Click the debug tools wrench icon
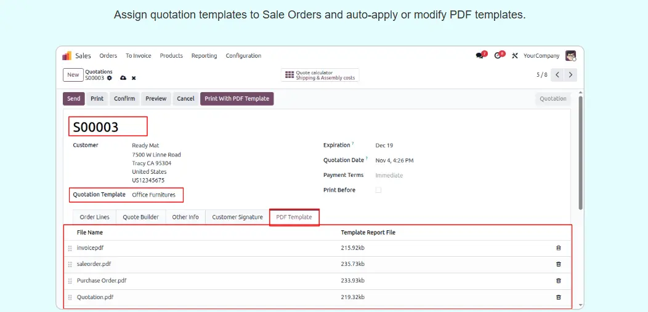This screenshot has height=312, width=648. tap(515, 56)
